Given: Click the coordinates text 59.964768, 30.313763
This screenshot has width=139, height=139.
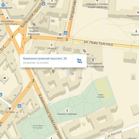Looking at the screenshot, I should (x=36, y=63).
